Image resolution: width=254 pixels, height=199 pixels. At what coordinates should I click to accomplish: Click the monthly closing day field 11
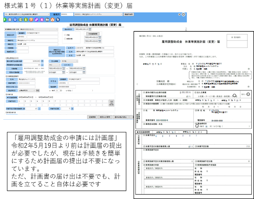pos(58,91)
